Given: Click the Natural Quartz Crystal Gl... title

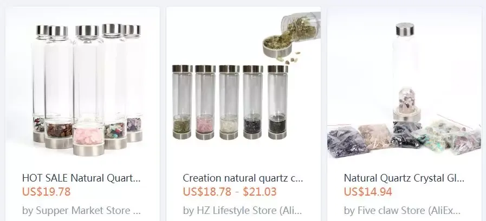Looking at the screenshot, I should point(404,178).
